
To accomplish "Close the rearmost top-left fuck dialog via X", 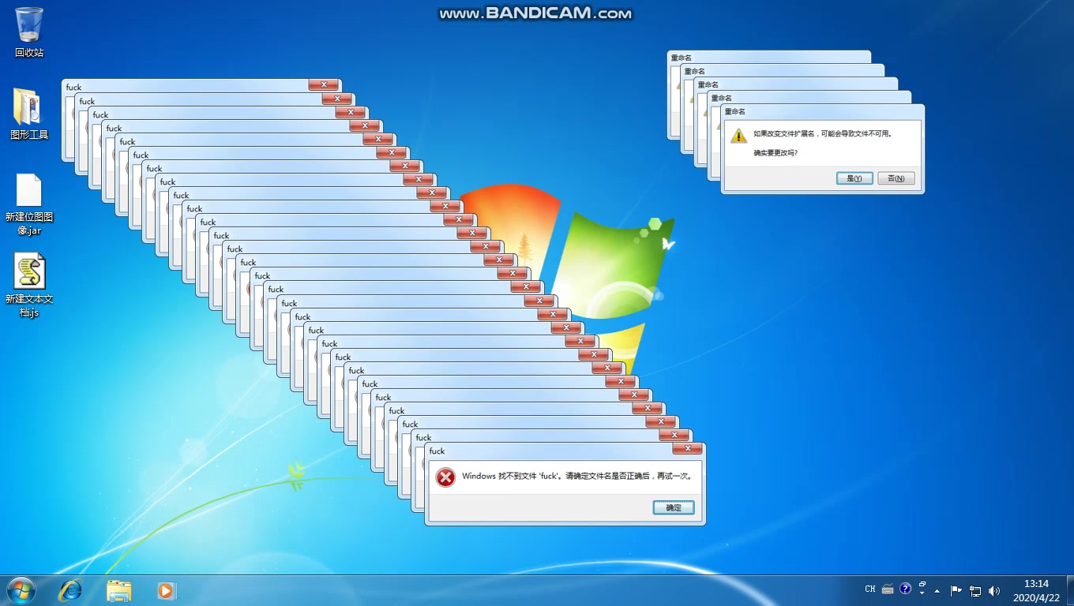I will tap(324, 84).
